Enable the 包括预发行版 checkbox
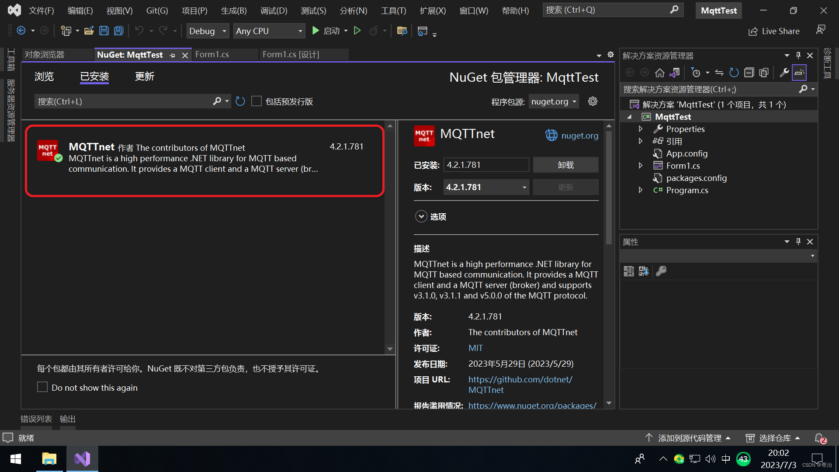 click(x=257, y=101)
